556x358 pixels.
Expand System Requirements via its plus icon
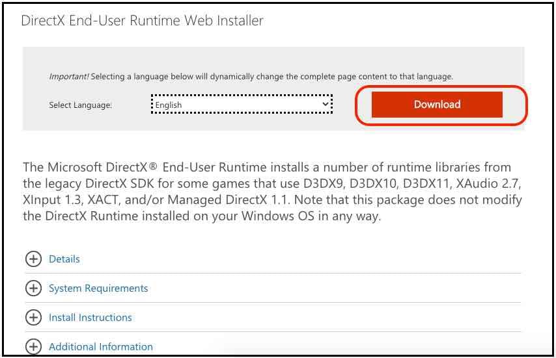tap(33, 288)
